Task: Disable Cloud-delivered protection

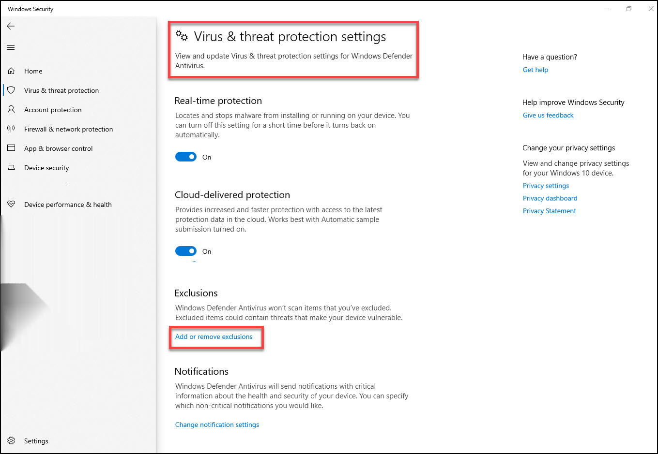Action: [x=186, y=251]
